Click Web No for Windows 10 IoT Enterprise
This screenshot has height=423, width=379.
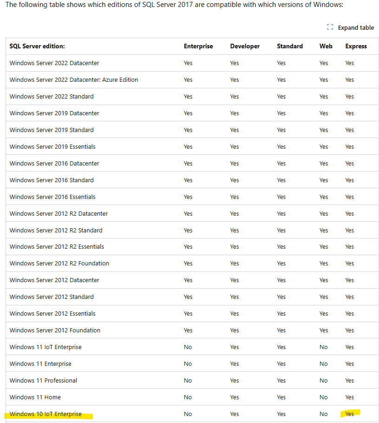[323, 414]
